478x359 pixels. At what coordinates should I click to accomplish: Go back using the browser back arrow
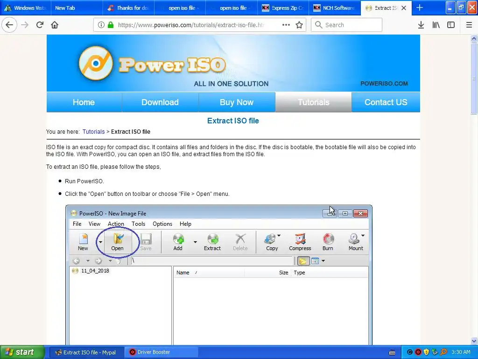click(x=9, y=25)
